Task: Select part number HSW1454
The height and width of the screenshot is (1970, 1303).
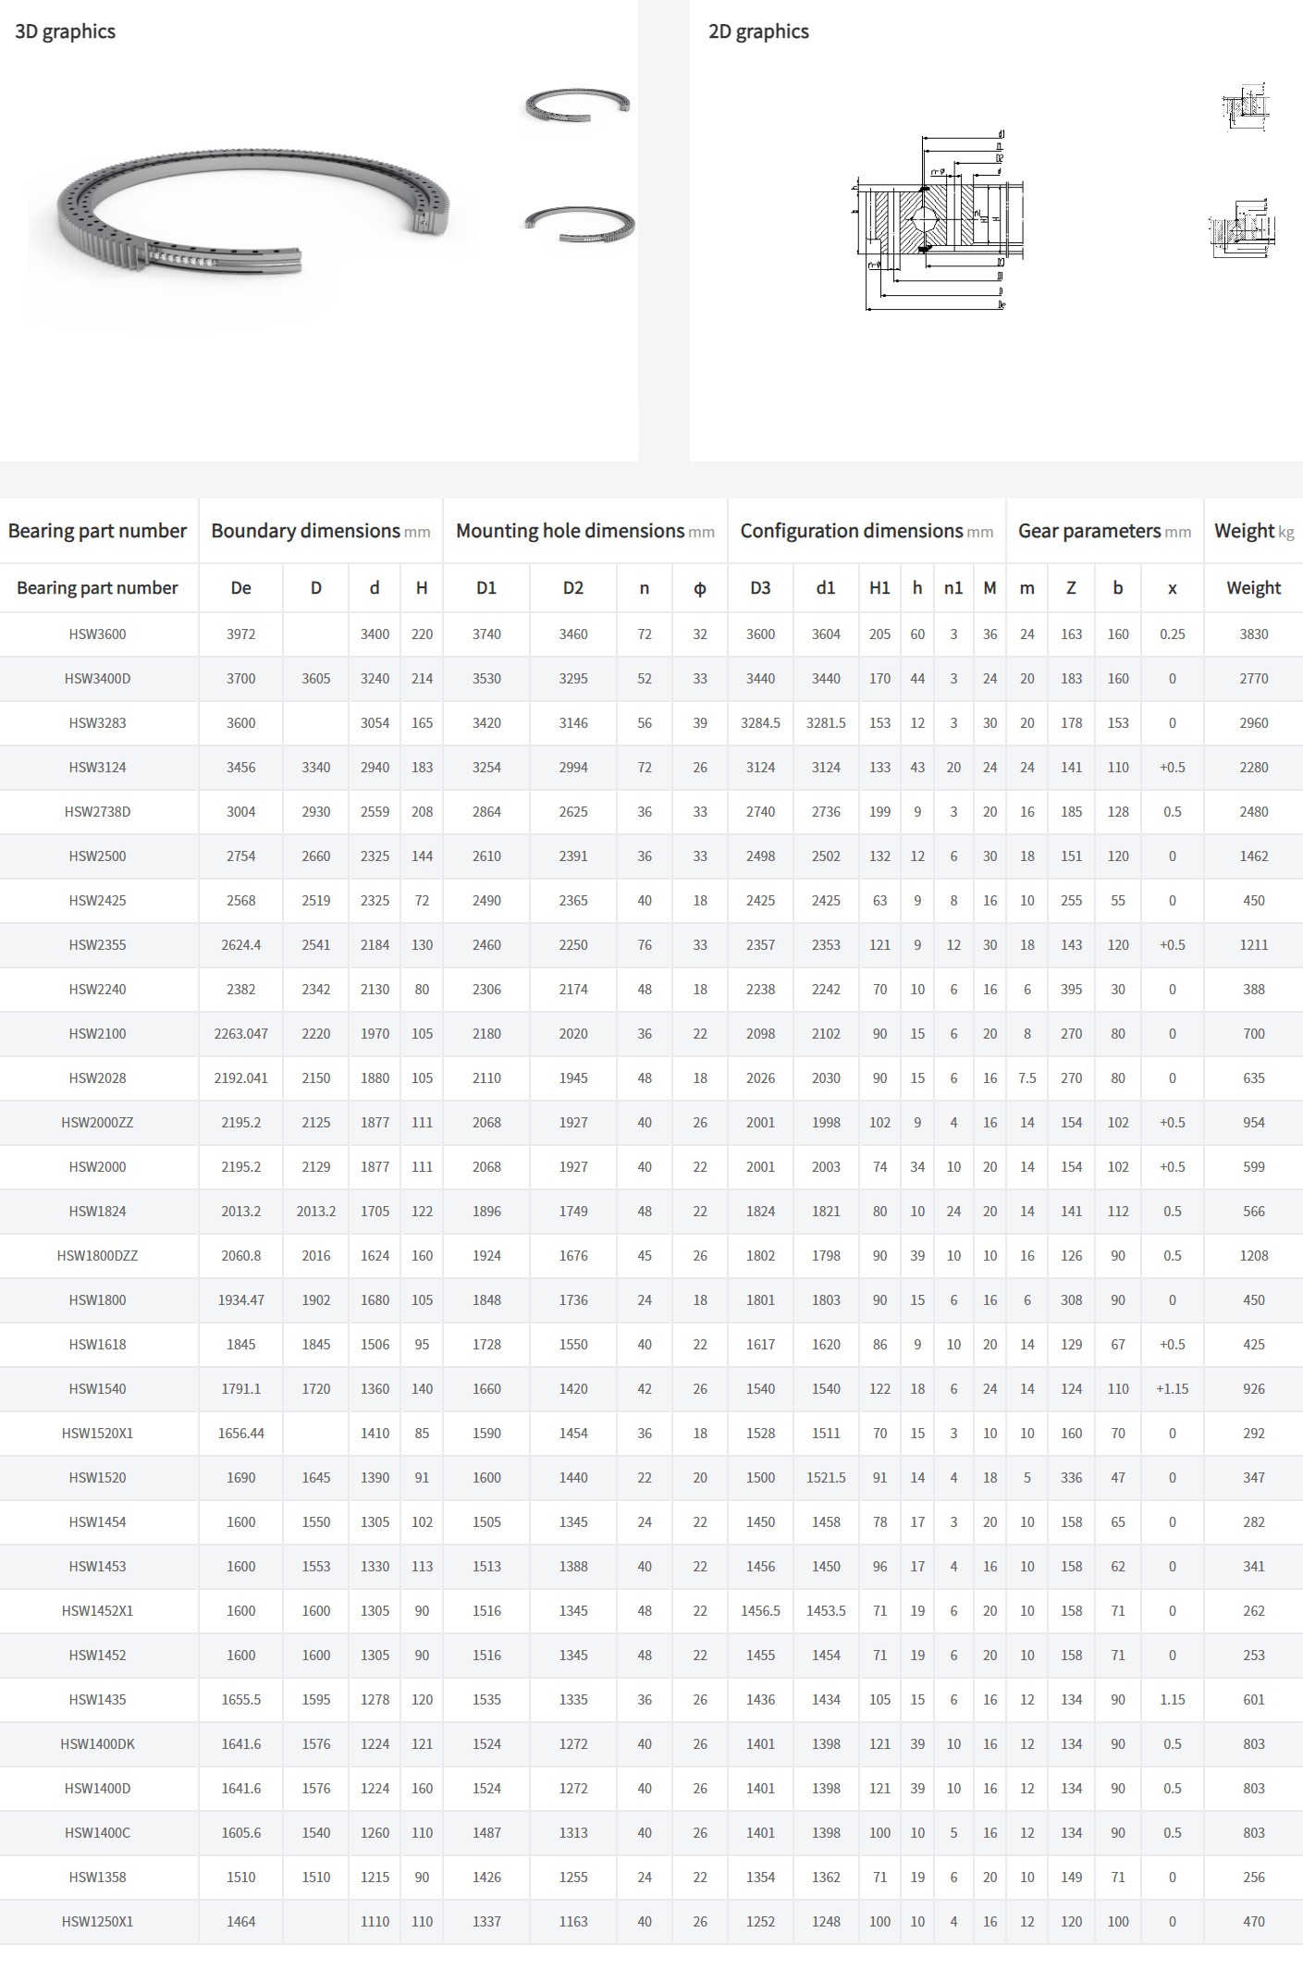Action: [97, 1522]
